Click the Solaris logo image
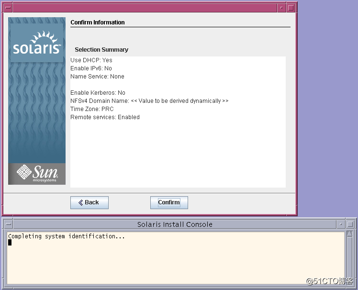This screenshot has height=290, width=358. pyautogui.click(x=37, y=43)
